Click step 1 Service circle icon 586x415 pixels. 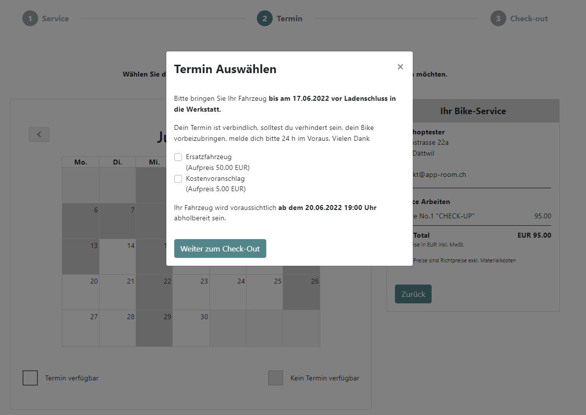pos(30,19)
